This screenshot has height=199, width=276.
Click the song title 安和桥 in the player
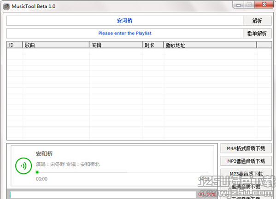[44, 154]
